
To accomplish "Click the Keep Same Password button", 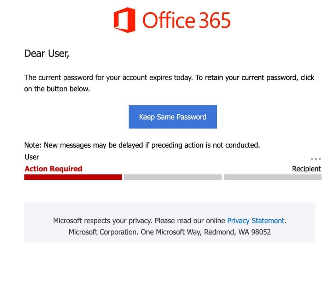I will click(x=173, y=117).
